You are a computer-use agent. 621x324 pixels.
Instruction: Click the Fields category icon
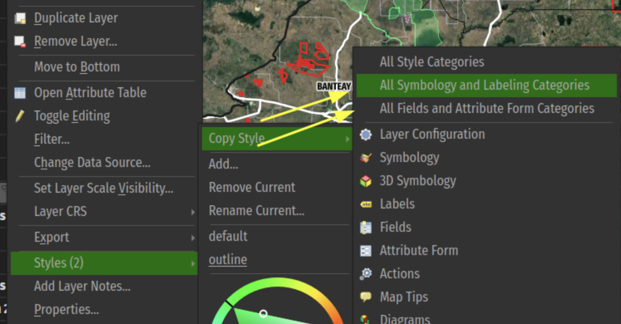[366, 228]
